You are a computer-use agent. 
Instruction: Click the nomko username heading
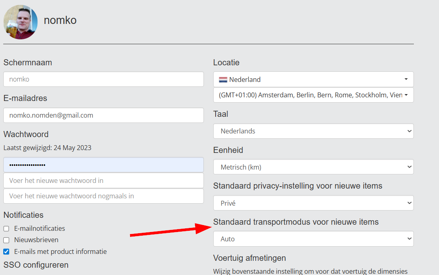(x=60, y=20)
